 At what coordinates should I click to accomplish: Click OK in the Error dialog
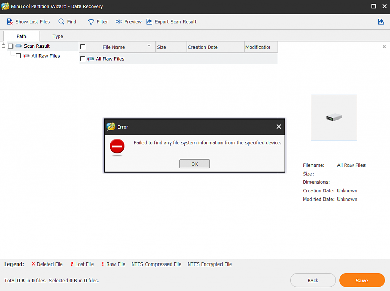pyautogui.click(x=194, y=164)
